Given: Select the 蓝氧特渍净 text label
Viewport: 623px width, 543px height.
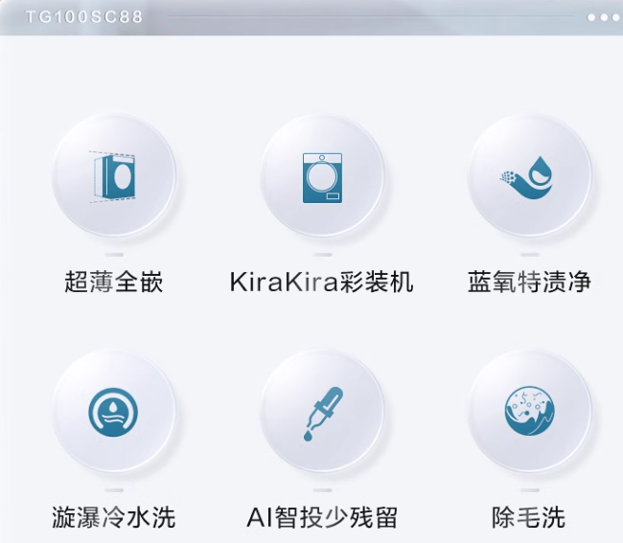Looking at the screenshot, I should 530,282.
